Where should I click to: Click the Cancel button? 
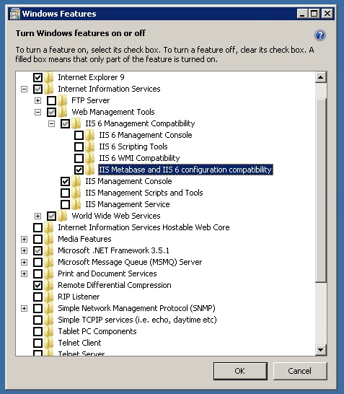(x=300, y=371)
